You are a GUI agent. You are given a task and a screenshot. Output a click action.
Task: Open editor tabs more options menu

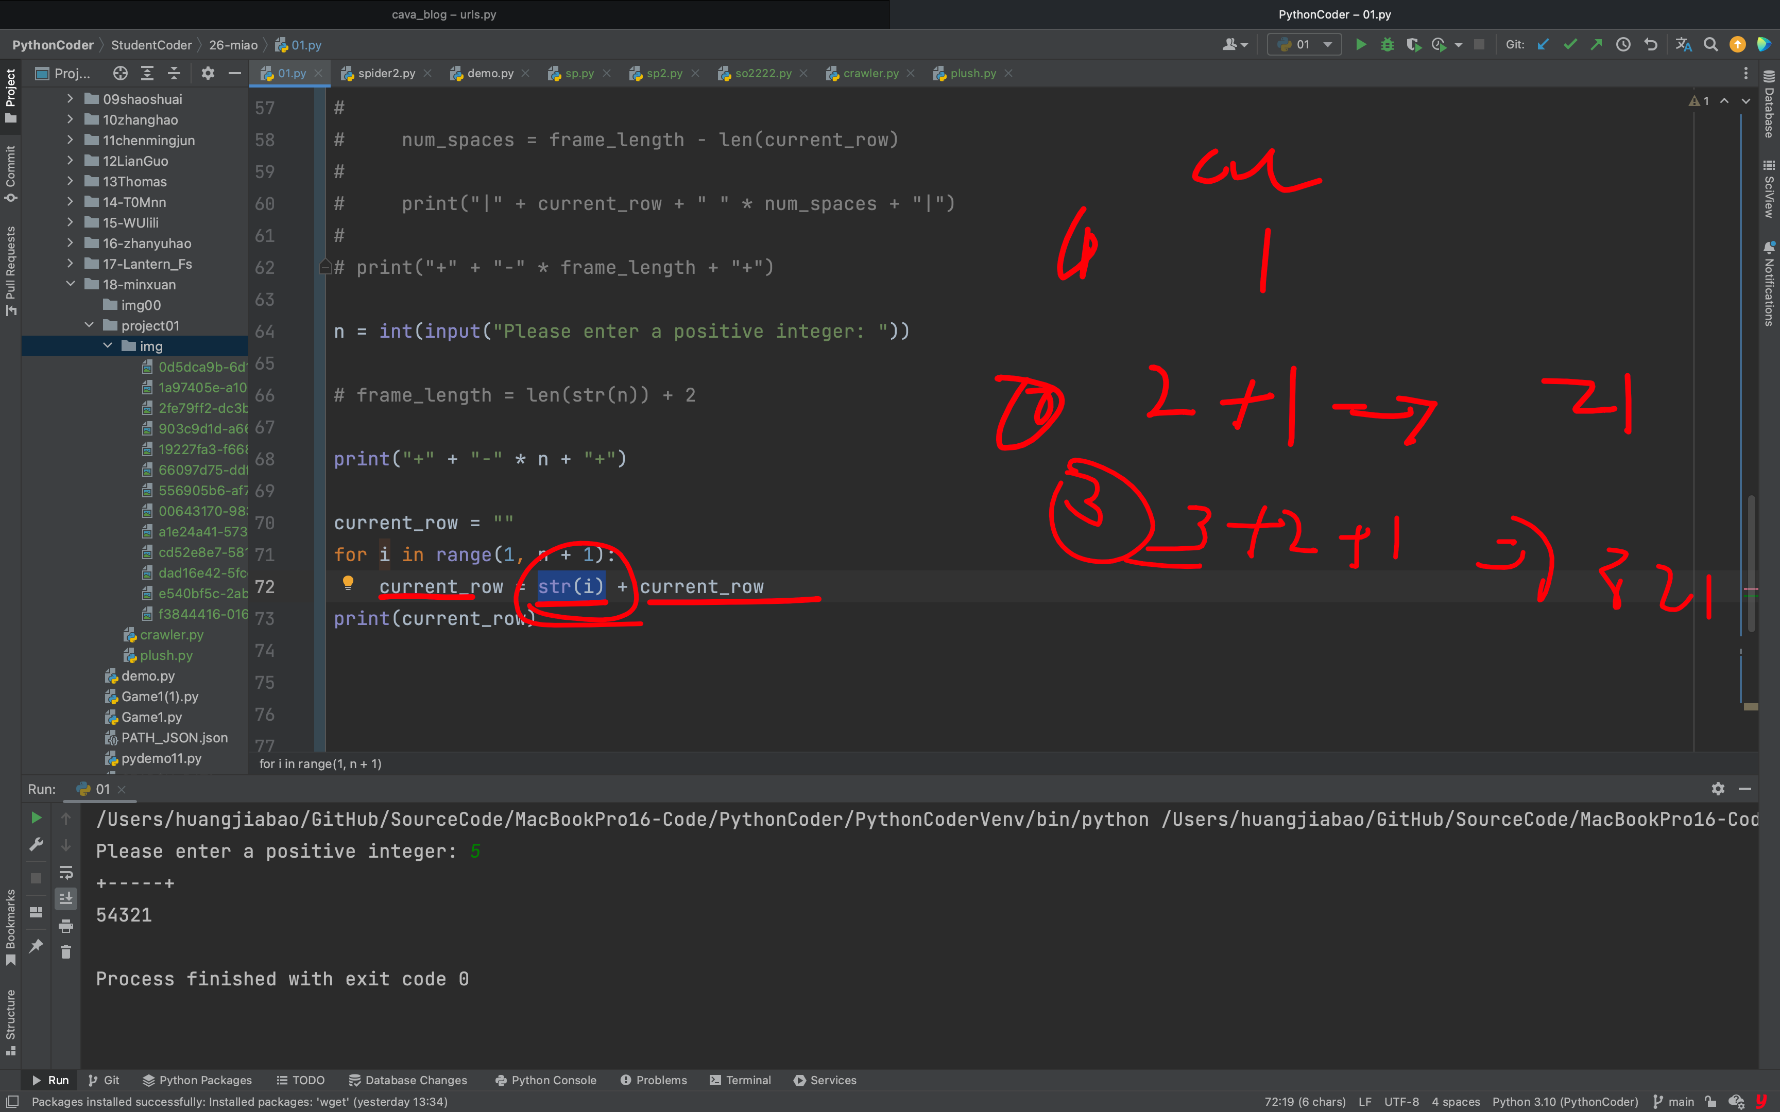tap(1745, 73)
